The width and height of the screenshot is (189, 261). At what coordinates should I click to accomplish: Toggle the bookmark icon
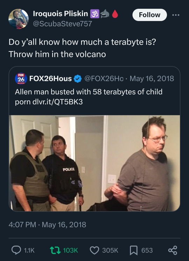click(134, 250)
